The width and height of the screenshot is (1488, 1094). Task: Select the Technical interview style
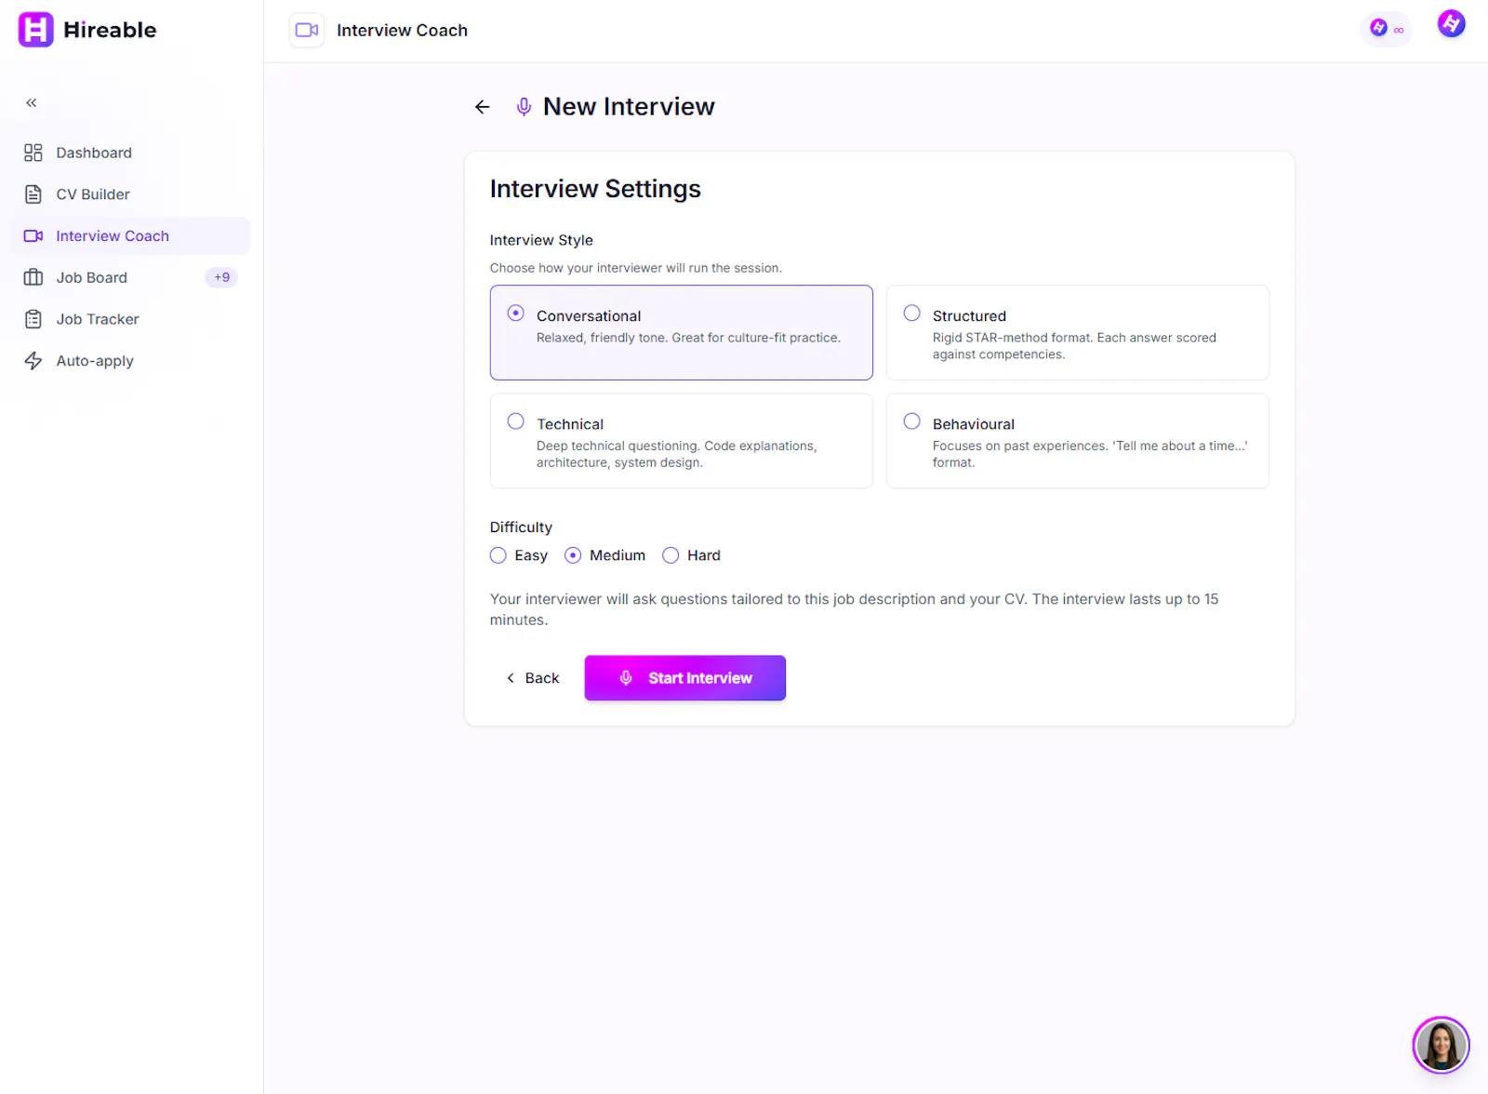coord(682,441)
